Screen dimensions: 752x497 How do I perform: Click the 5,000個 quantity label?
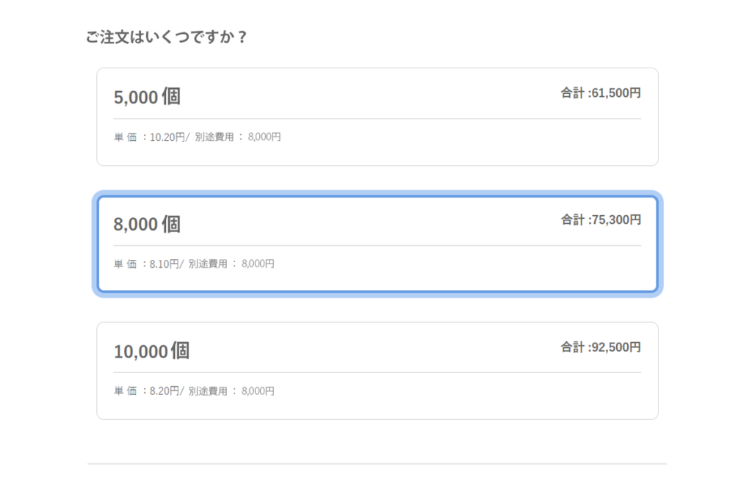(x=147, y=96)
